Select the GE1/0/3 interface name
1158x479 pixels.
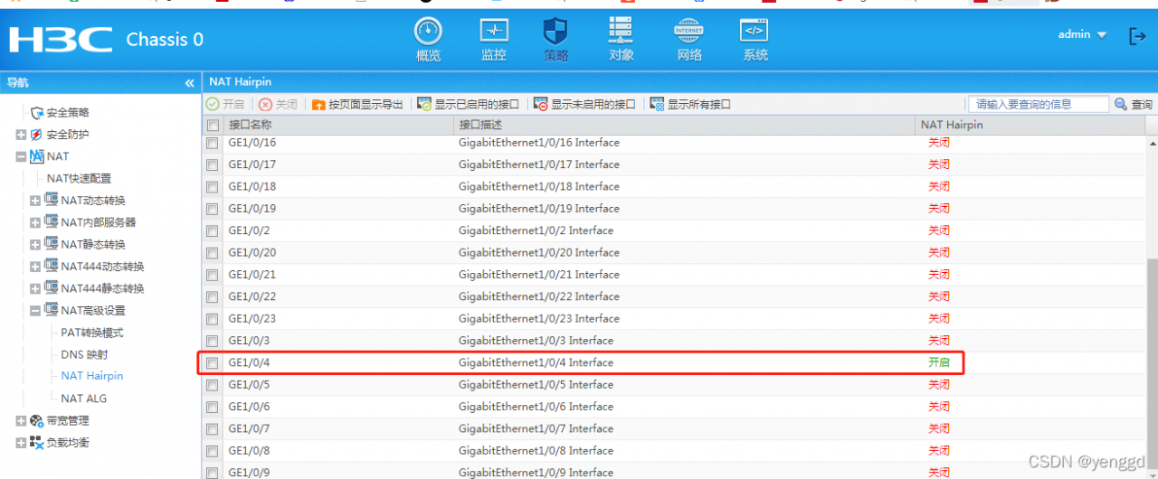249,341
